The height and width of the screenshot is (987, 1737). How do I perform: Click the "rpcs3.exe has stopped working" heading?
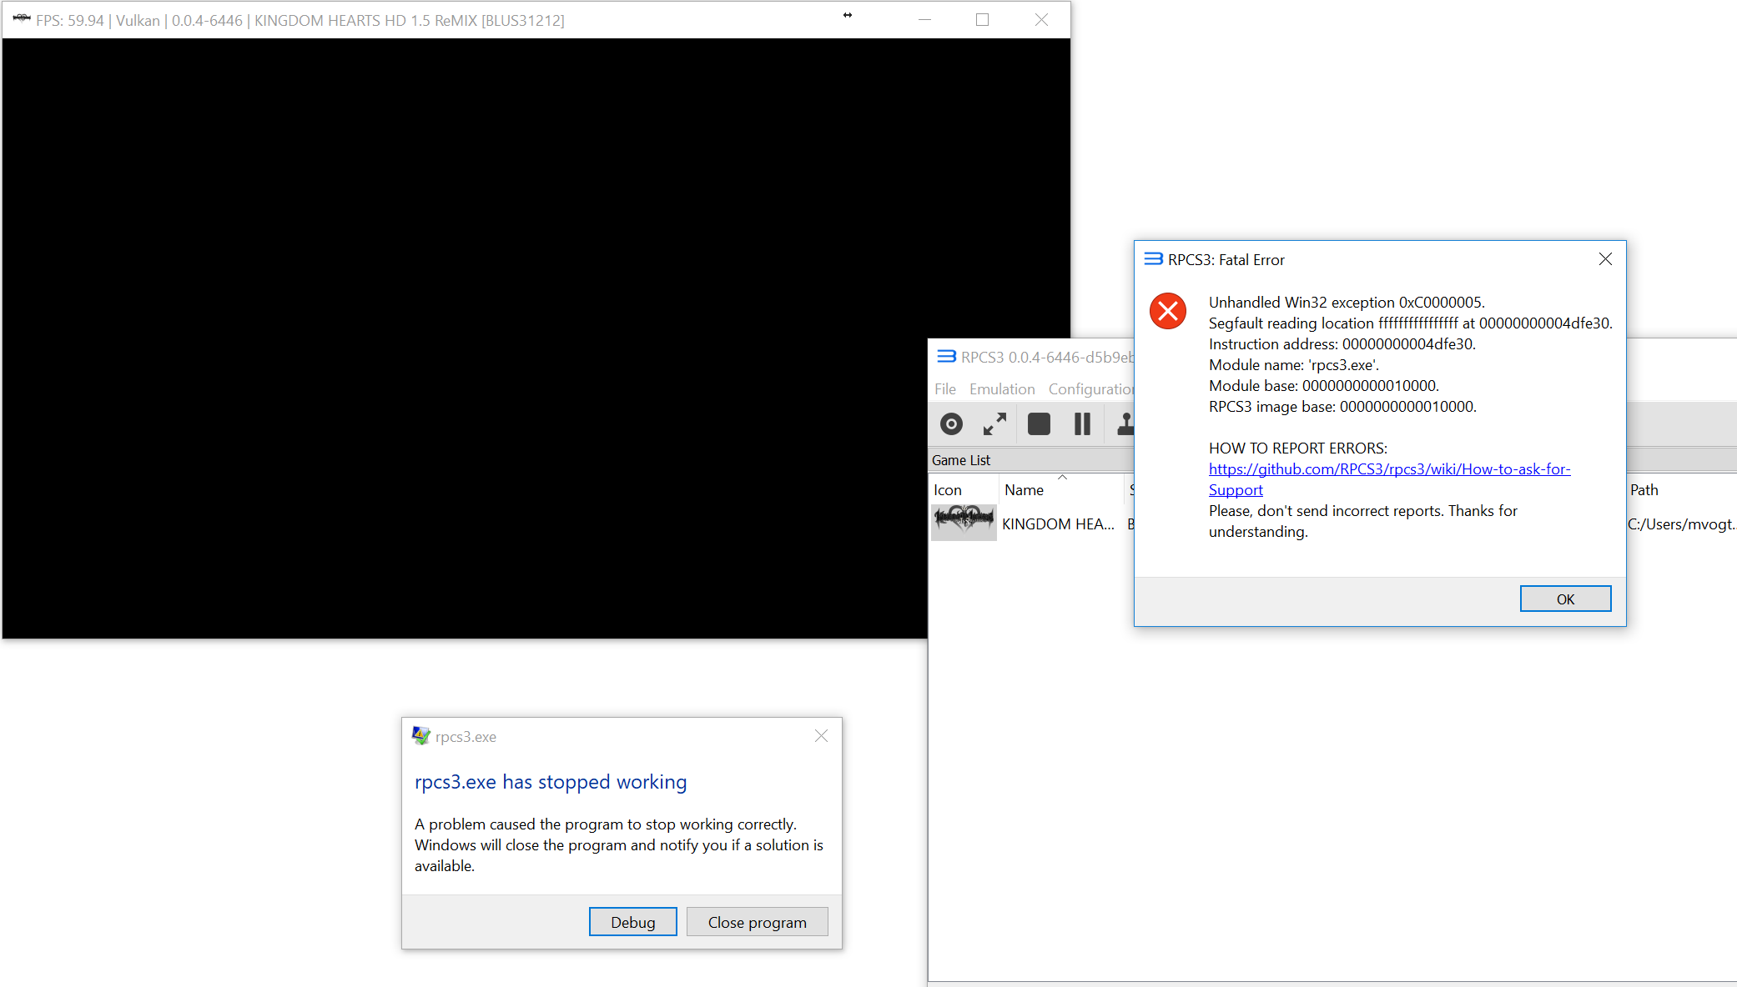pos(551,782)
